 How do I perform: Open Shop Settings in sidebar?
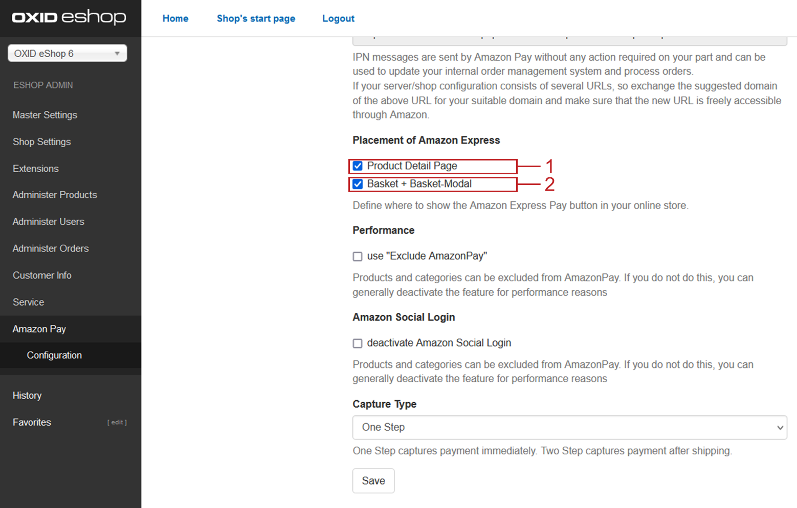[42, 142]
